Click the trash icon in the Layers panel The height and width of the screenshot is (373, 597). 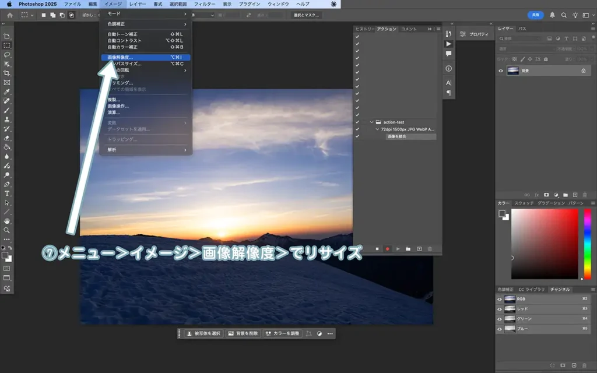585,195
